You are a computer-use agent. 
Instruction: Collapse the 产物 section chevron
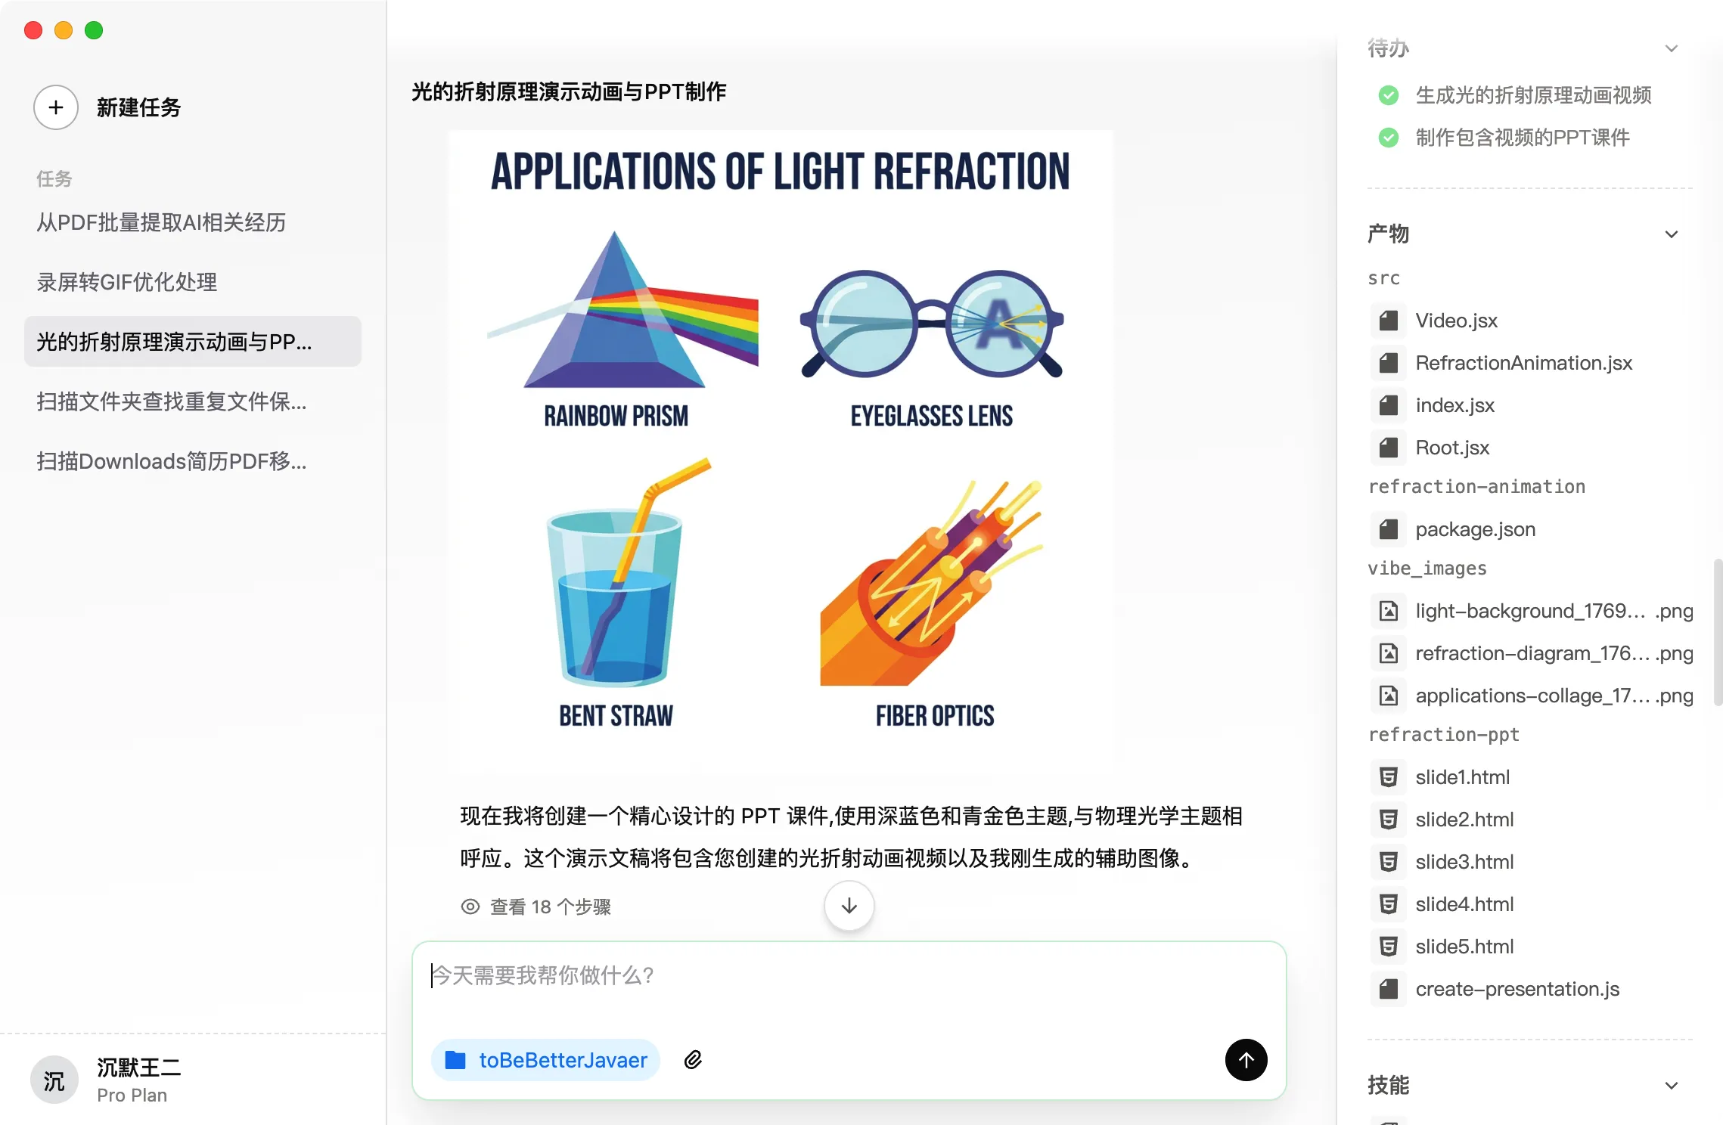point(1672,234)
